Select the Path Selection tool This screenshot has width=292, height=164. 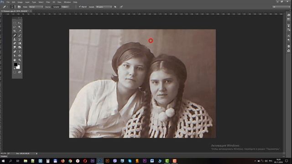(15, 56)
